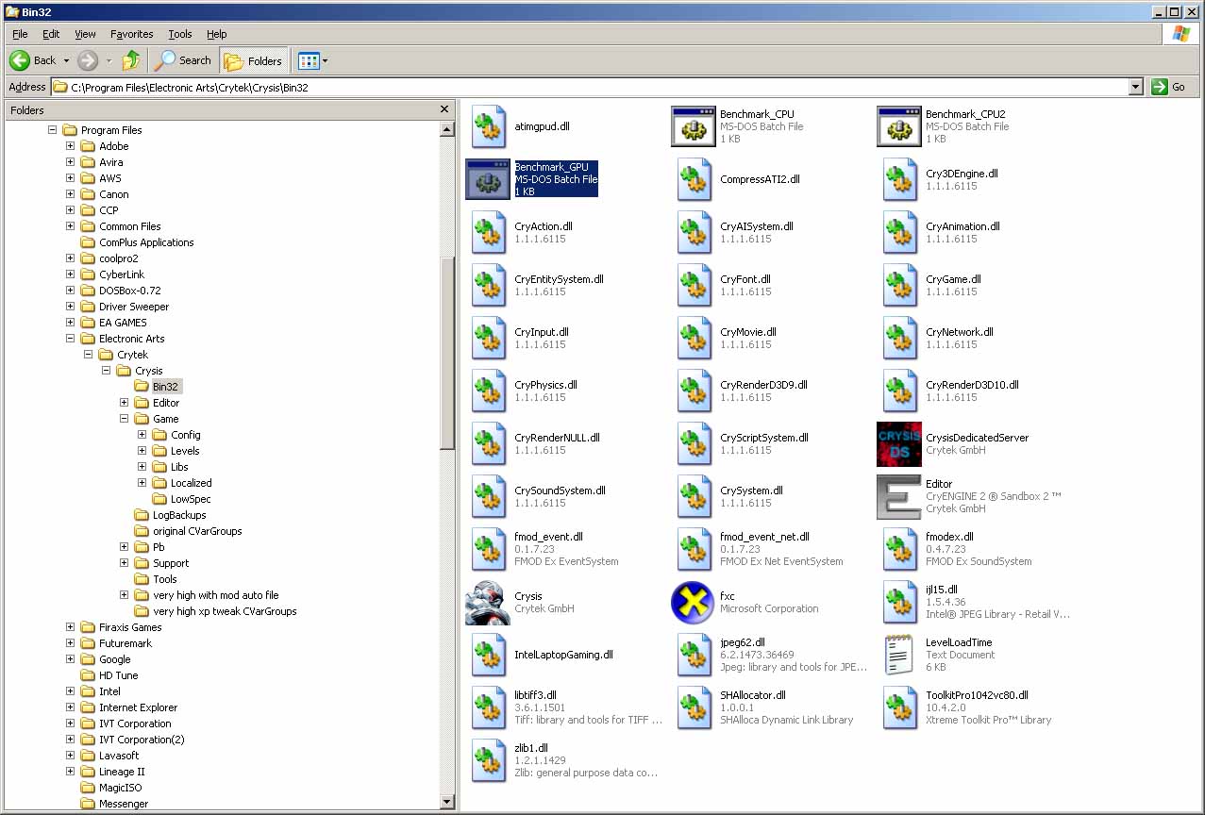The width and height of the screenshot is (1205, 815).
Task: Expand the Editor folder tree node
Action: pyautogui.click(x=124, y=403)
